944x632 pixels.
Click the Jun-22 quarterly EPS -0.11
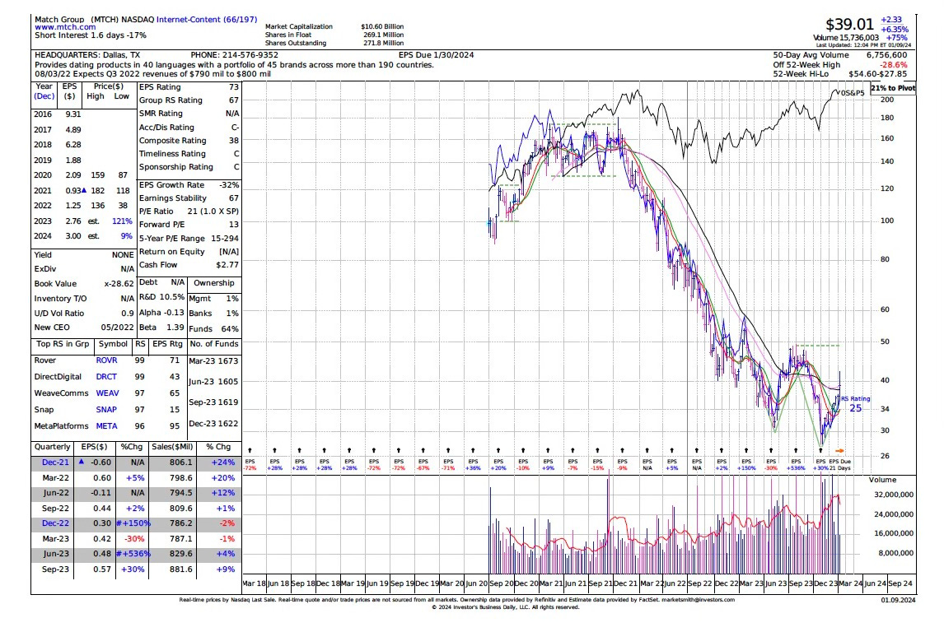coord(102,492)
